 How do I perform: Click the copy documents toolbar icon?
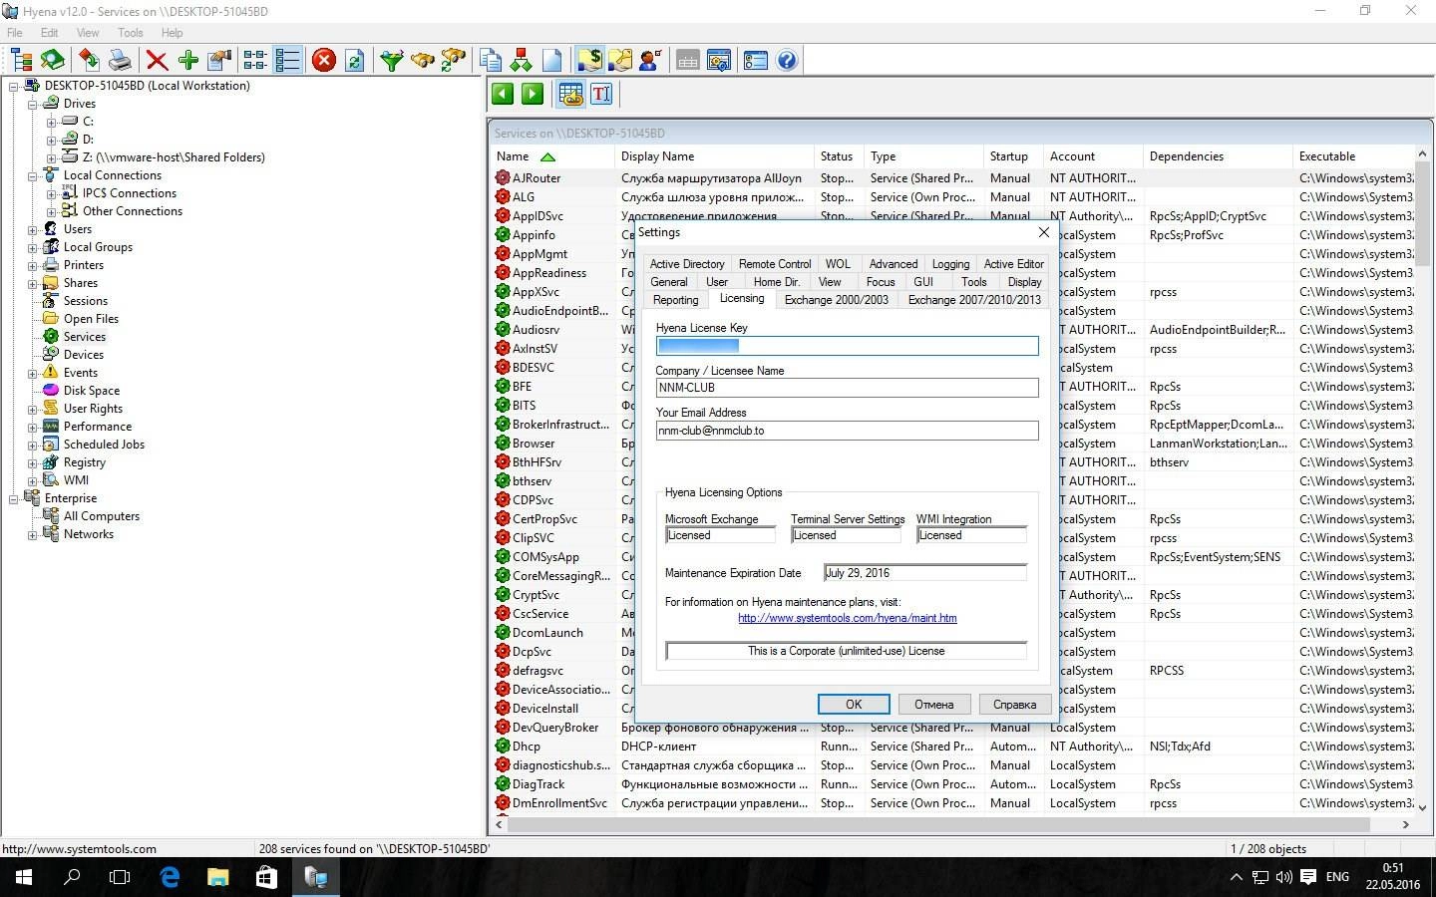[x=490, y=61]
